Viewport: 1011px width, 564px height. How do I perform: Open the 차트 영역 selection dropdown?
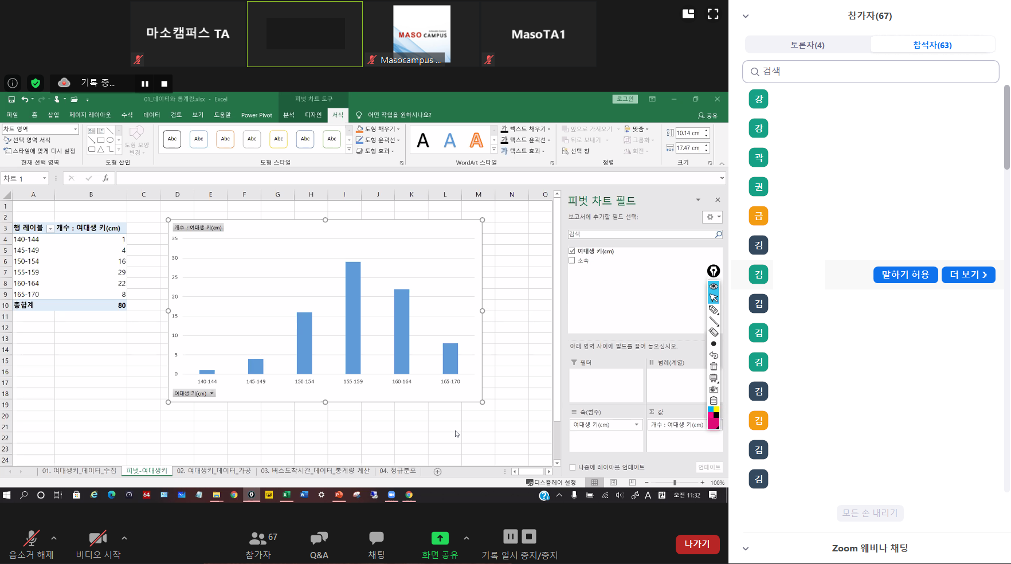[x=75, y=130]
